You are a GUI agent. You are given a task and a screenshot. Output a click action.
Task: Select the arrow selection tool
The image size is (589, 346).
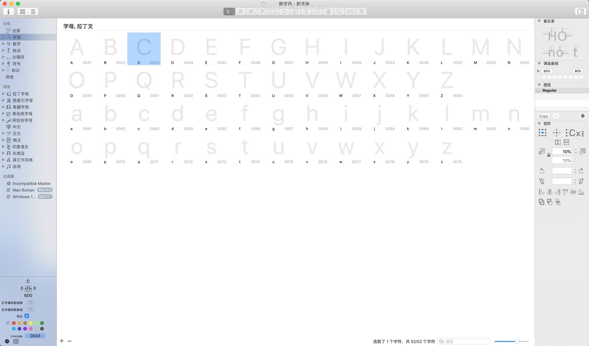(229, 12)
